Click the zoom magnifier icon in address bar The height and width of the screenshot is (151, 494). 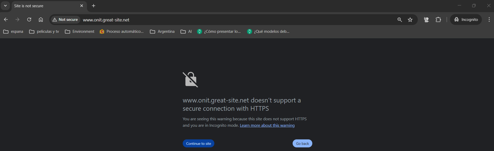400,20
